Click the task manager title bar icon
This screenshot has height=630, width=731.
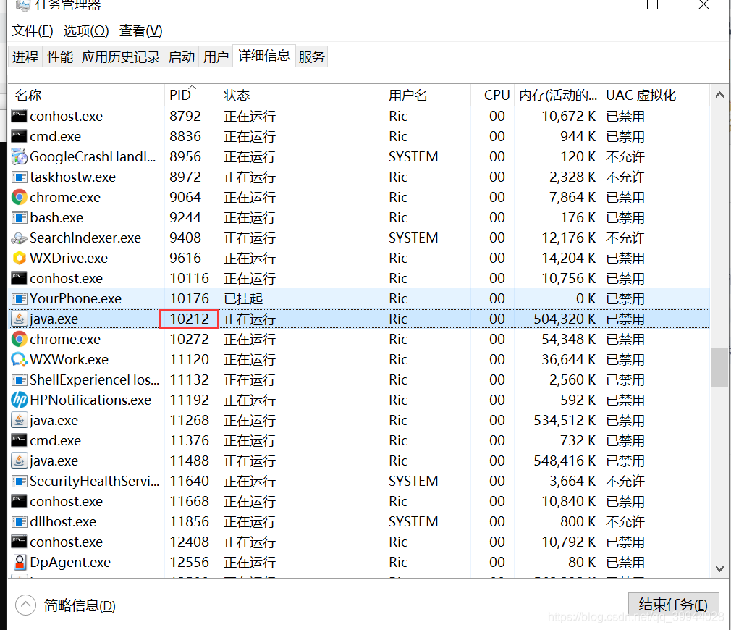click(22, 4)
